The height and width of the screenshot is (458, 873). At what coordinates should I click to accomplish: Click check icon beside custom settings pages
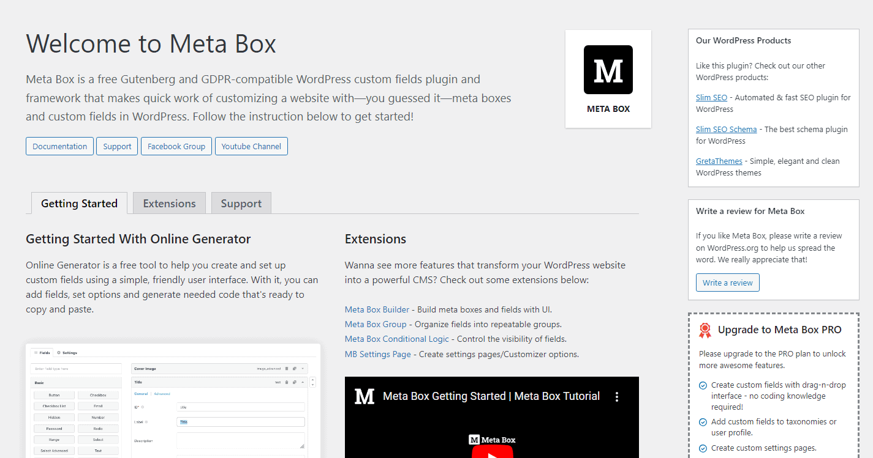tap(703, 448)
